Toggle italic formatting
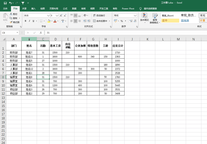 (29, 21)
